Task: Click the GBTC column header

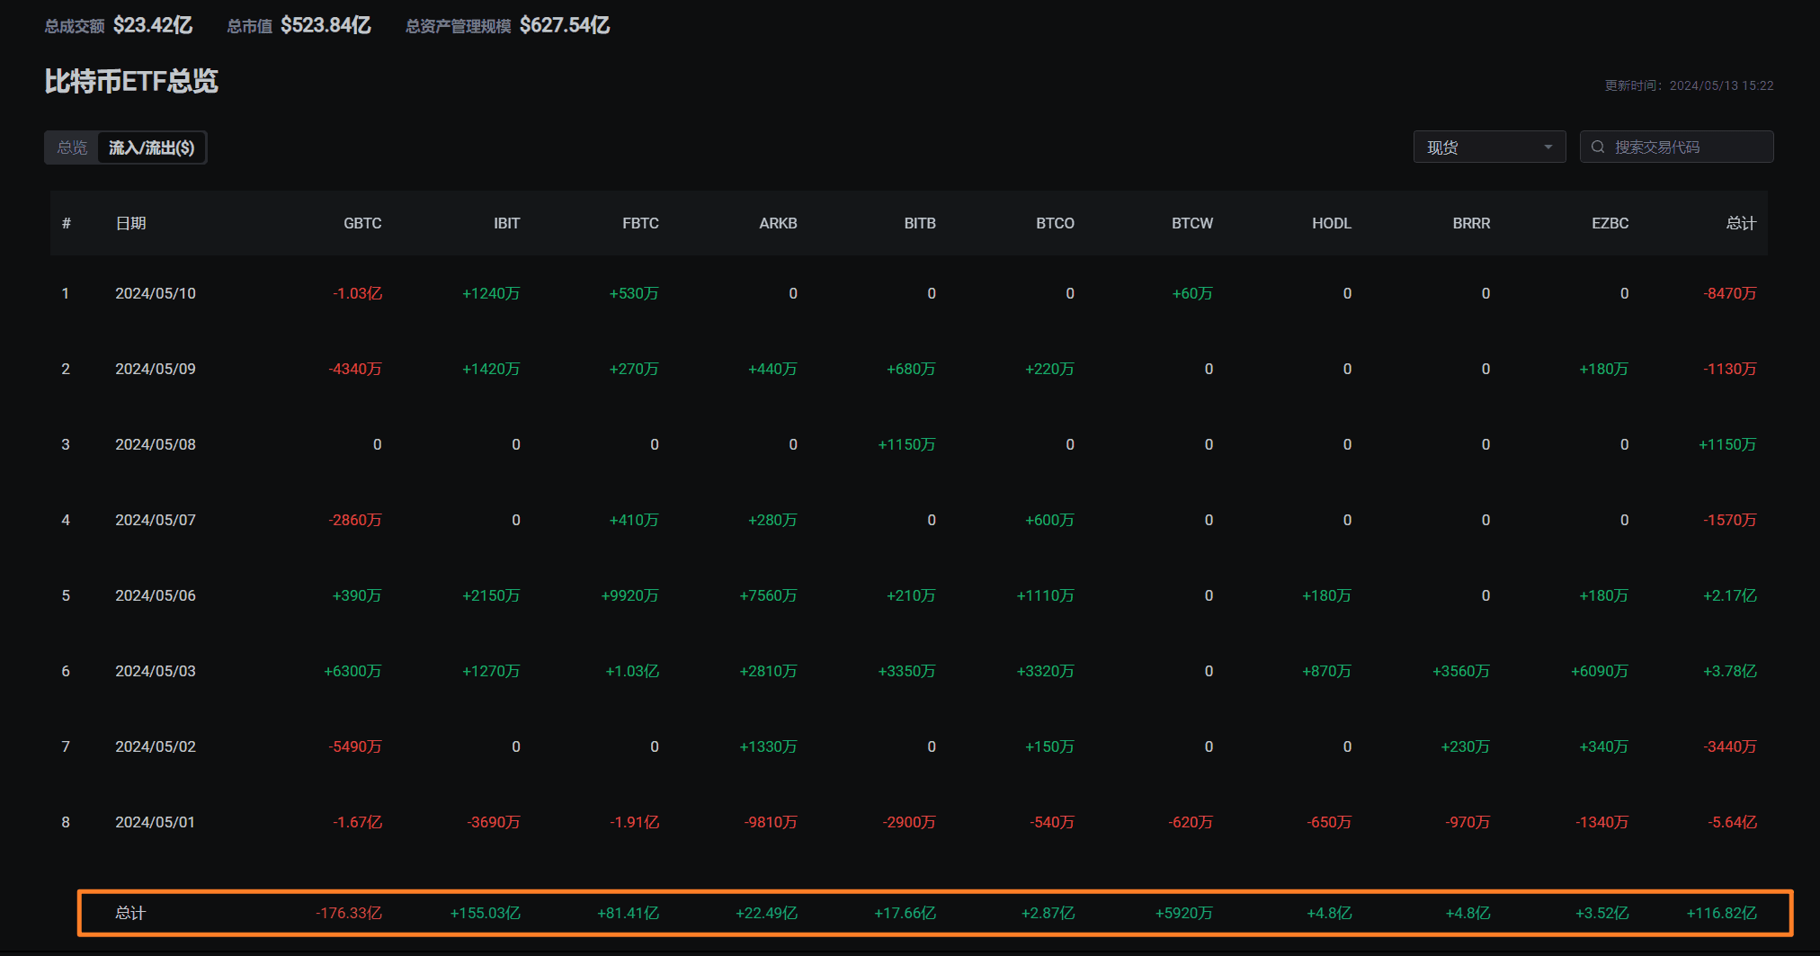Action: (362, 223)
